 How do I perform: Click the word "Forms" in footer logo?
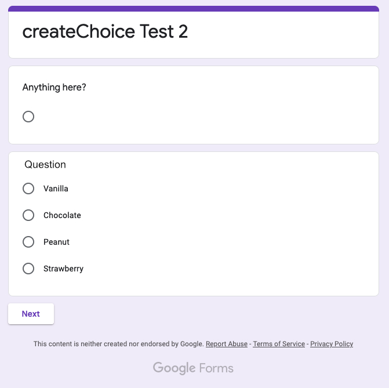(x=216, y=368)
